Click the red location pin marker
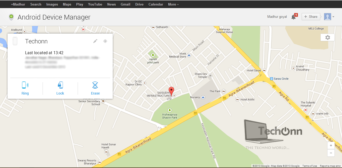This screenshot has height=168, width=342. (171, 91)
